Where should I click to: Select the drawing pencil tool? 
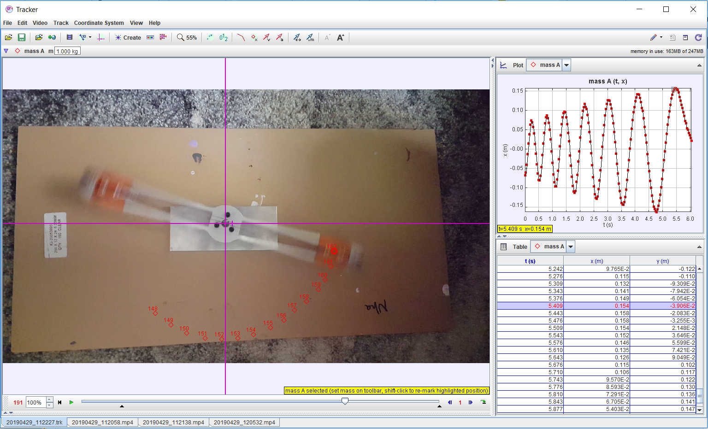pos(654,37)
